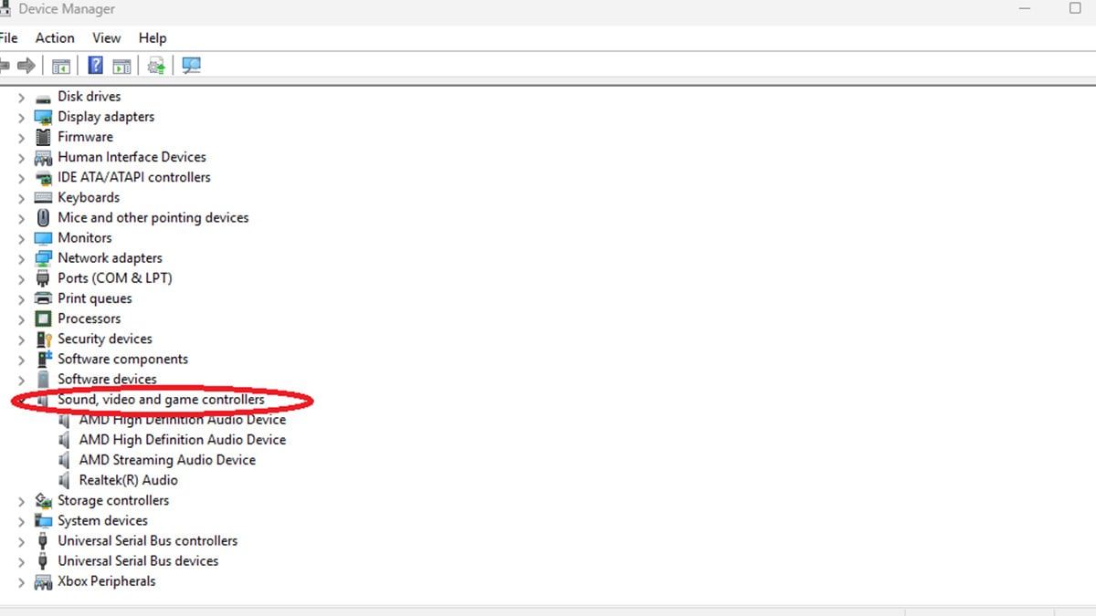This screenshot has height=616, width=1096.
Task: Click the Scan for hardware changes icon
Action: (x=191, y=66)
